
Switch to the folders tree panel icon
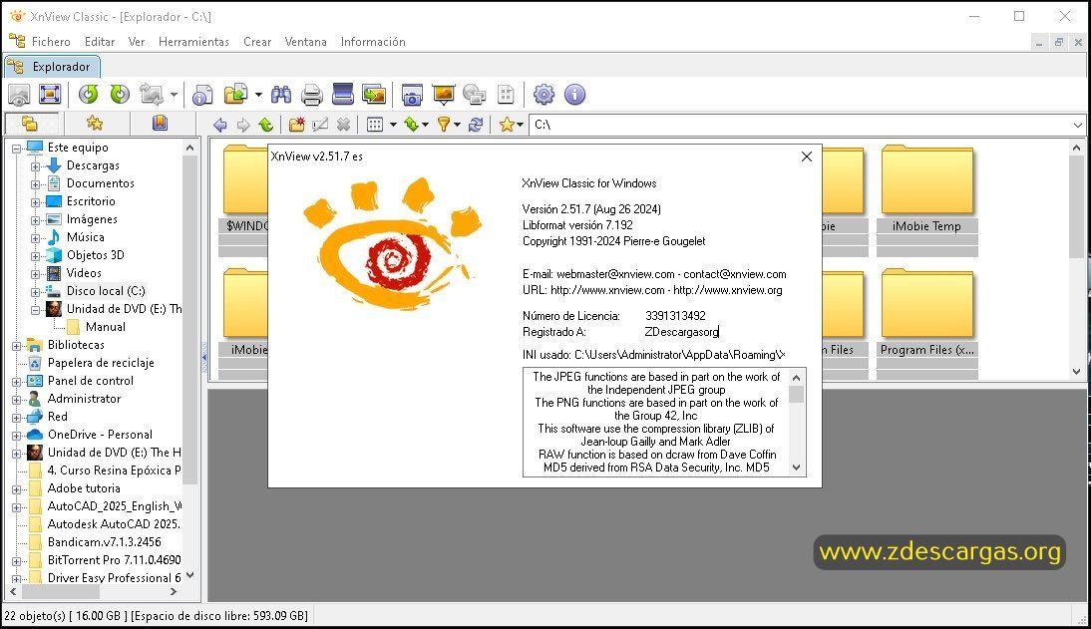29,124
